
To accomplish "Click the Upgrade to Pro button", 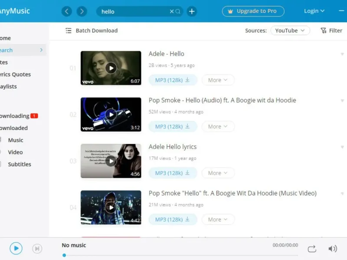I will click(x=253, y=11).
